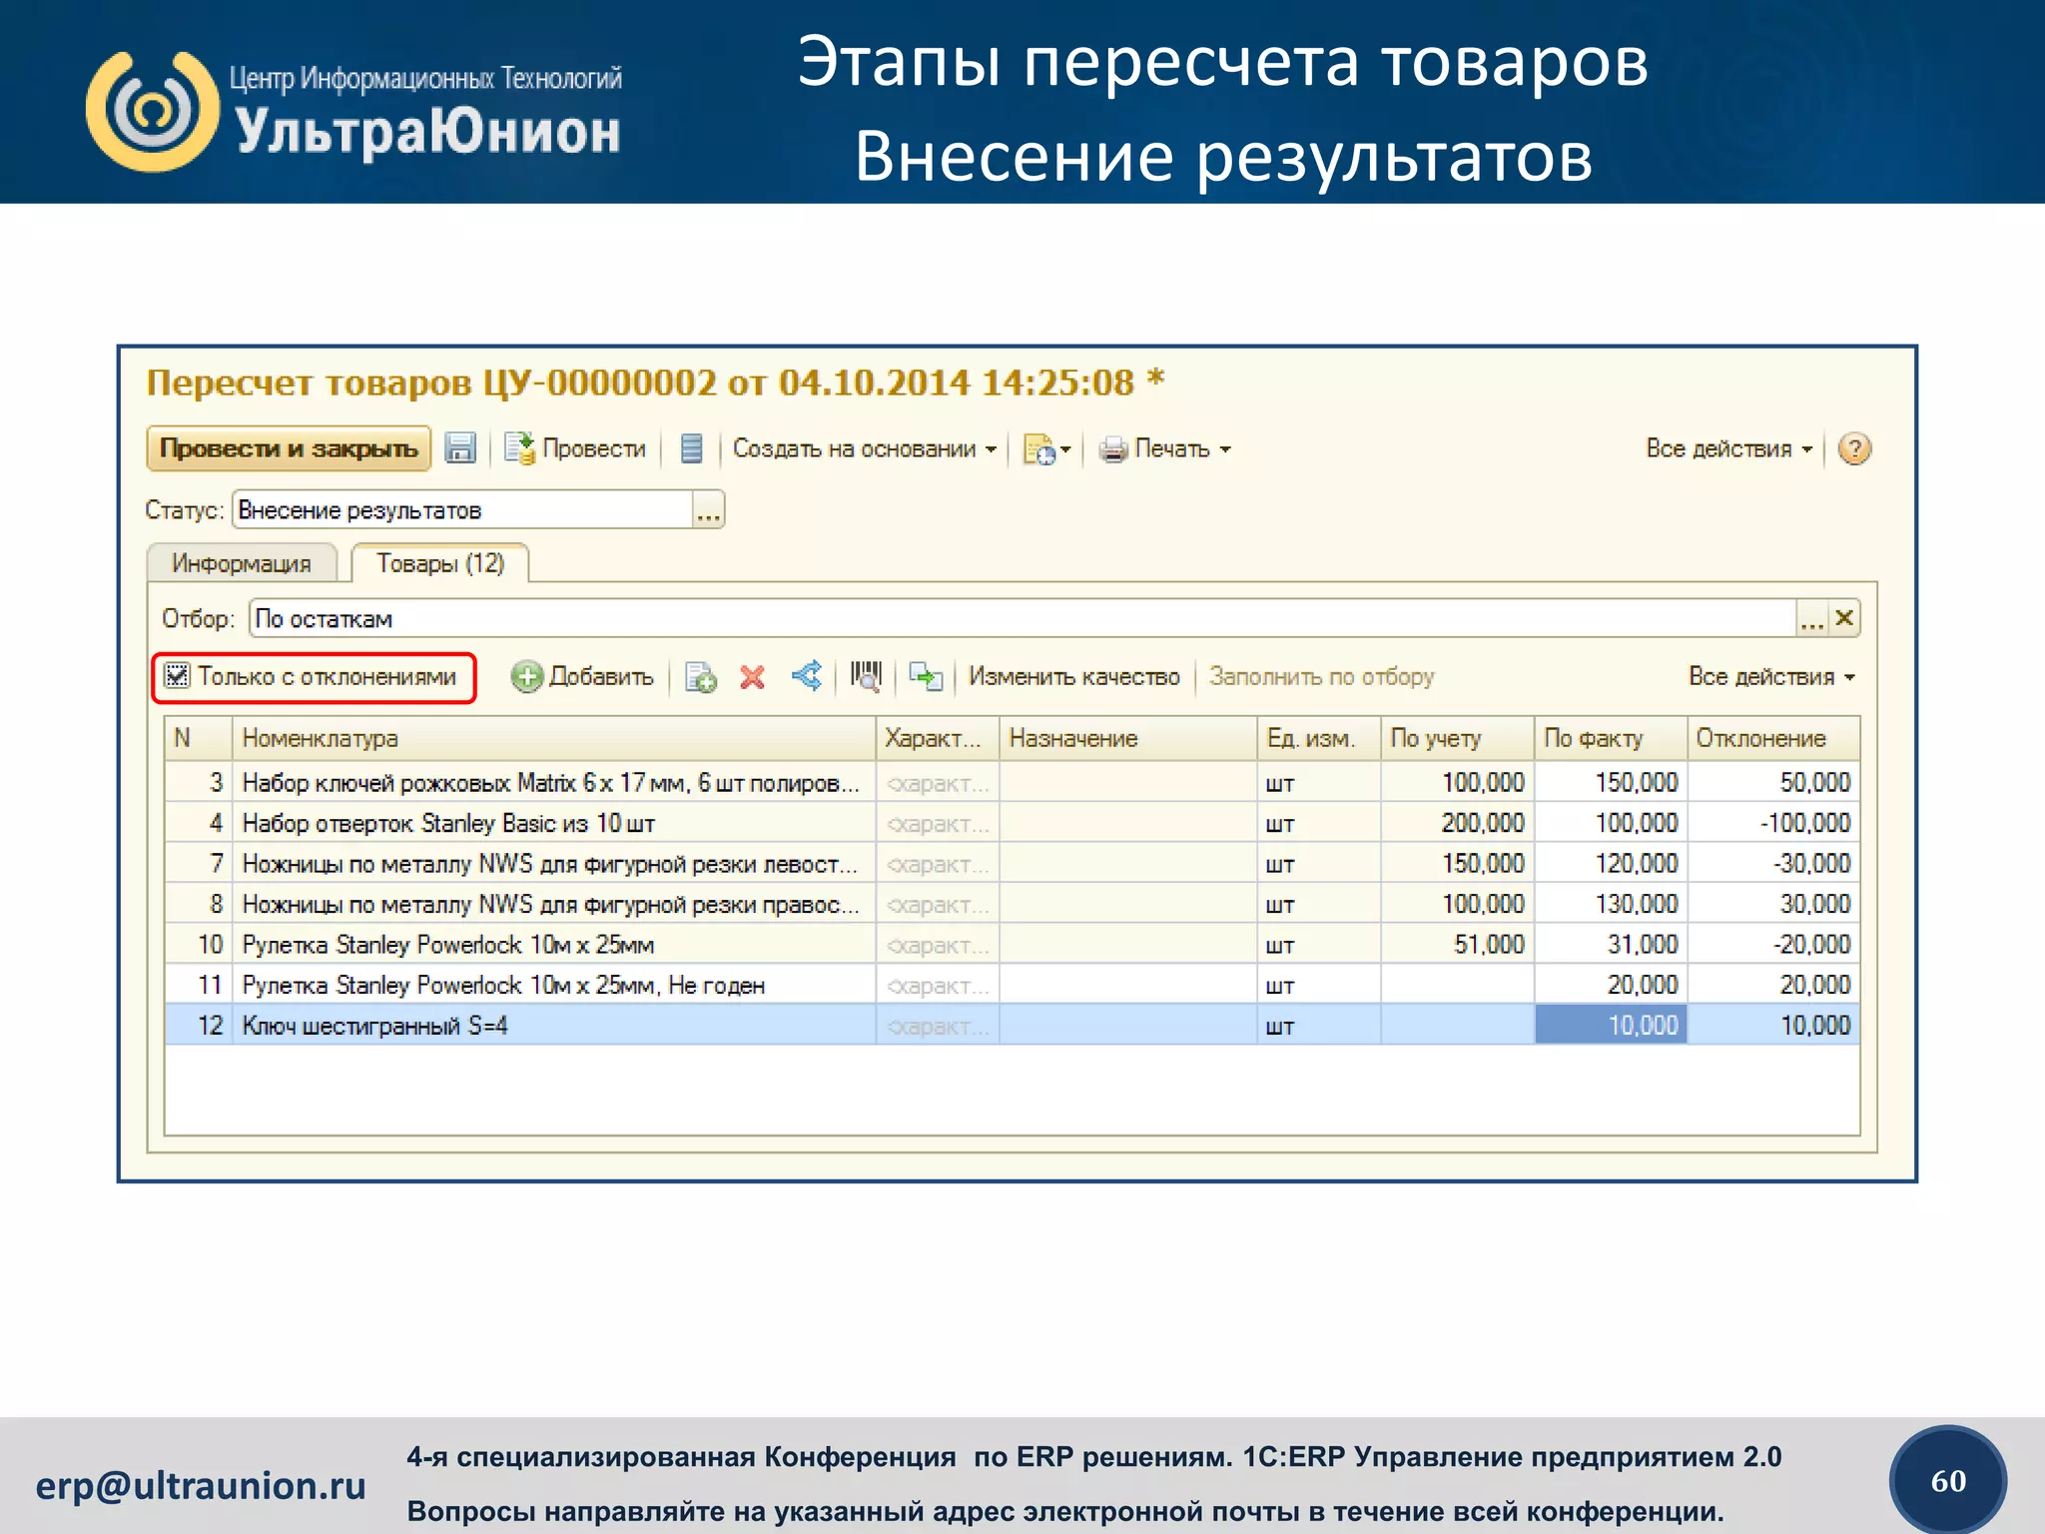This screenshot has height=1534, width=2045.
Task: Click the Ед. изм. column header
Action: pos(1319,738)
